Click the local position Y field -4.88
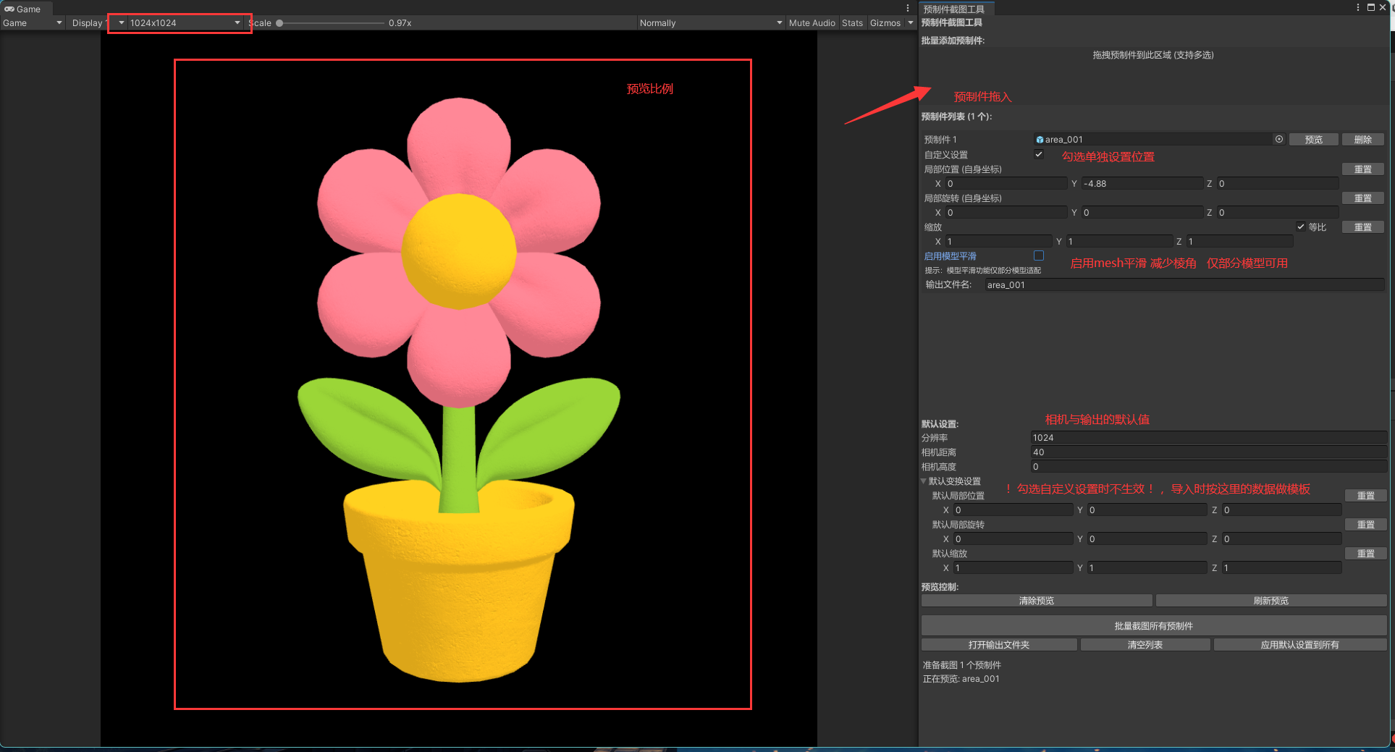The image size is (1395, 752). coord(1142,183)
